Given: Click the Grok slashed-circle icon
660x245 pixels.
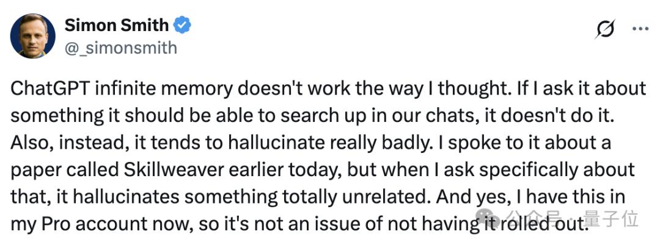Looking at the screenshot, I should tap(604, 29).
